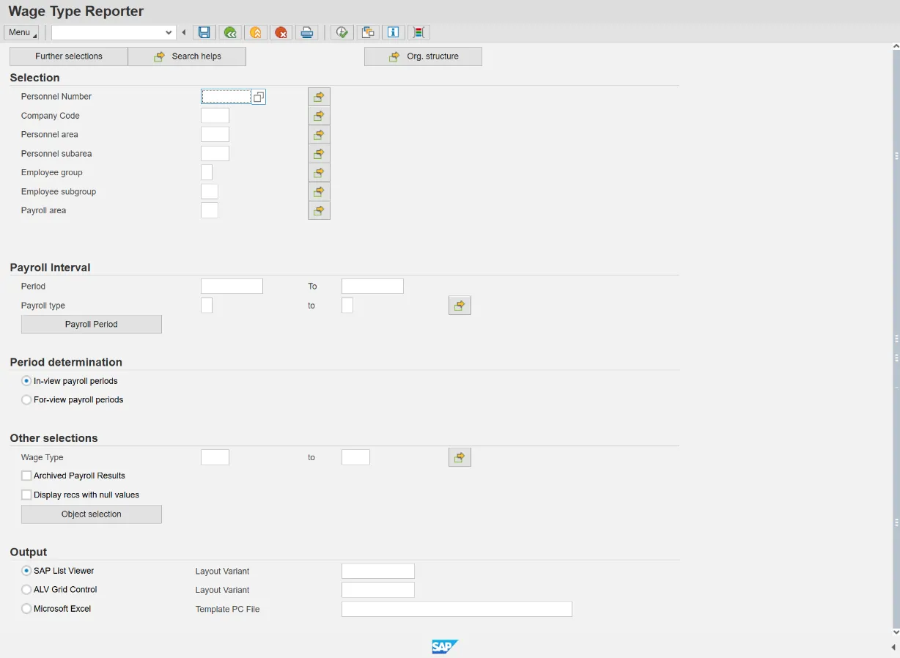
Task: Open Object selection
Action: tap(92, 514)
